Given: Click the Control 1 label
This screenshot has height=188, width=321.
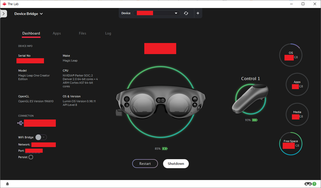Looking at the screenshot, I should (251, 79).
